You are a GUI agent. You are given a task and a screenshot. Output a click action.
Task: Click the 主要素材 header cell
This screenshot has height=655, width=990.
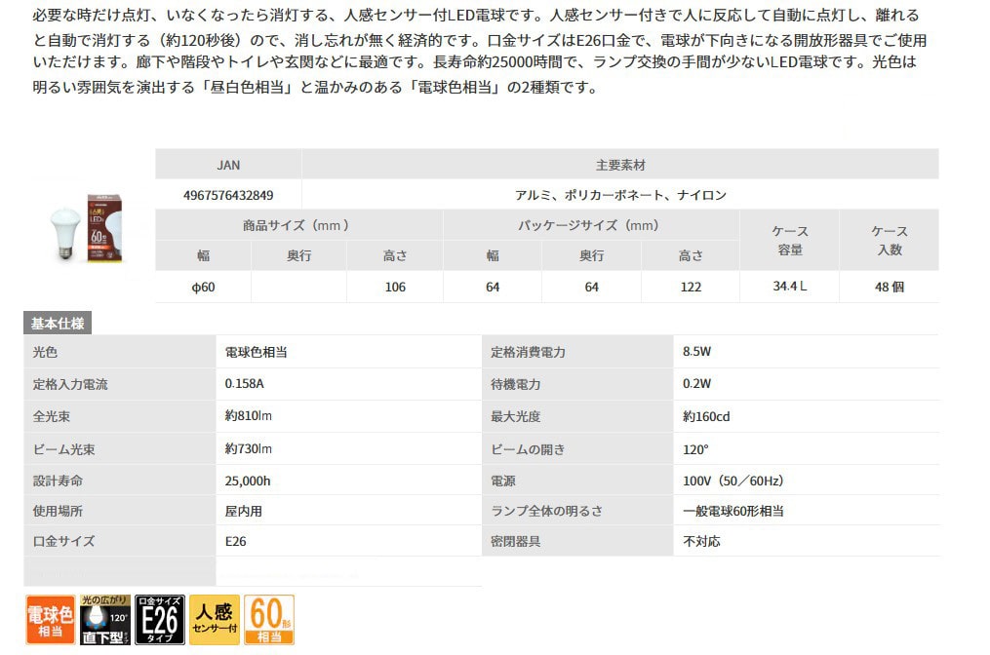click(x=620, y=165)
